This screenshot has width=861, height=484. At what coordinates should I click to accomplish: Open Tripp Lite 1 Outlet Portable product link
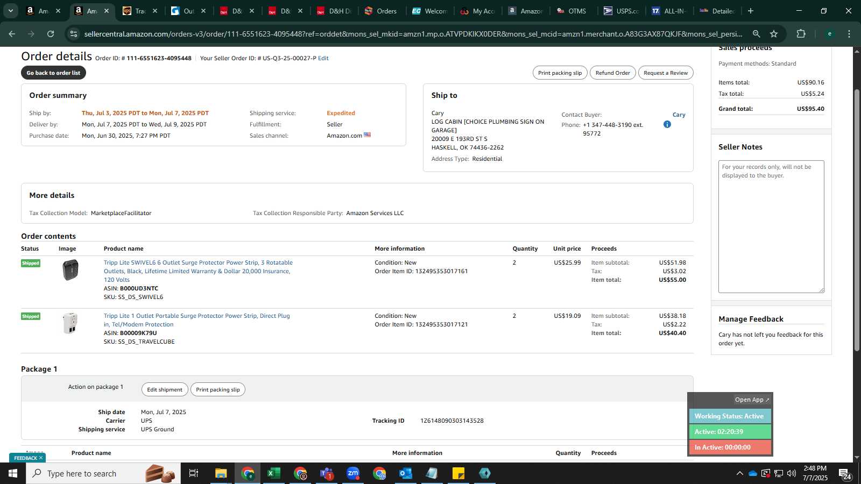pyautogui.click(x=197, y=320)
